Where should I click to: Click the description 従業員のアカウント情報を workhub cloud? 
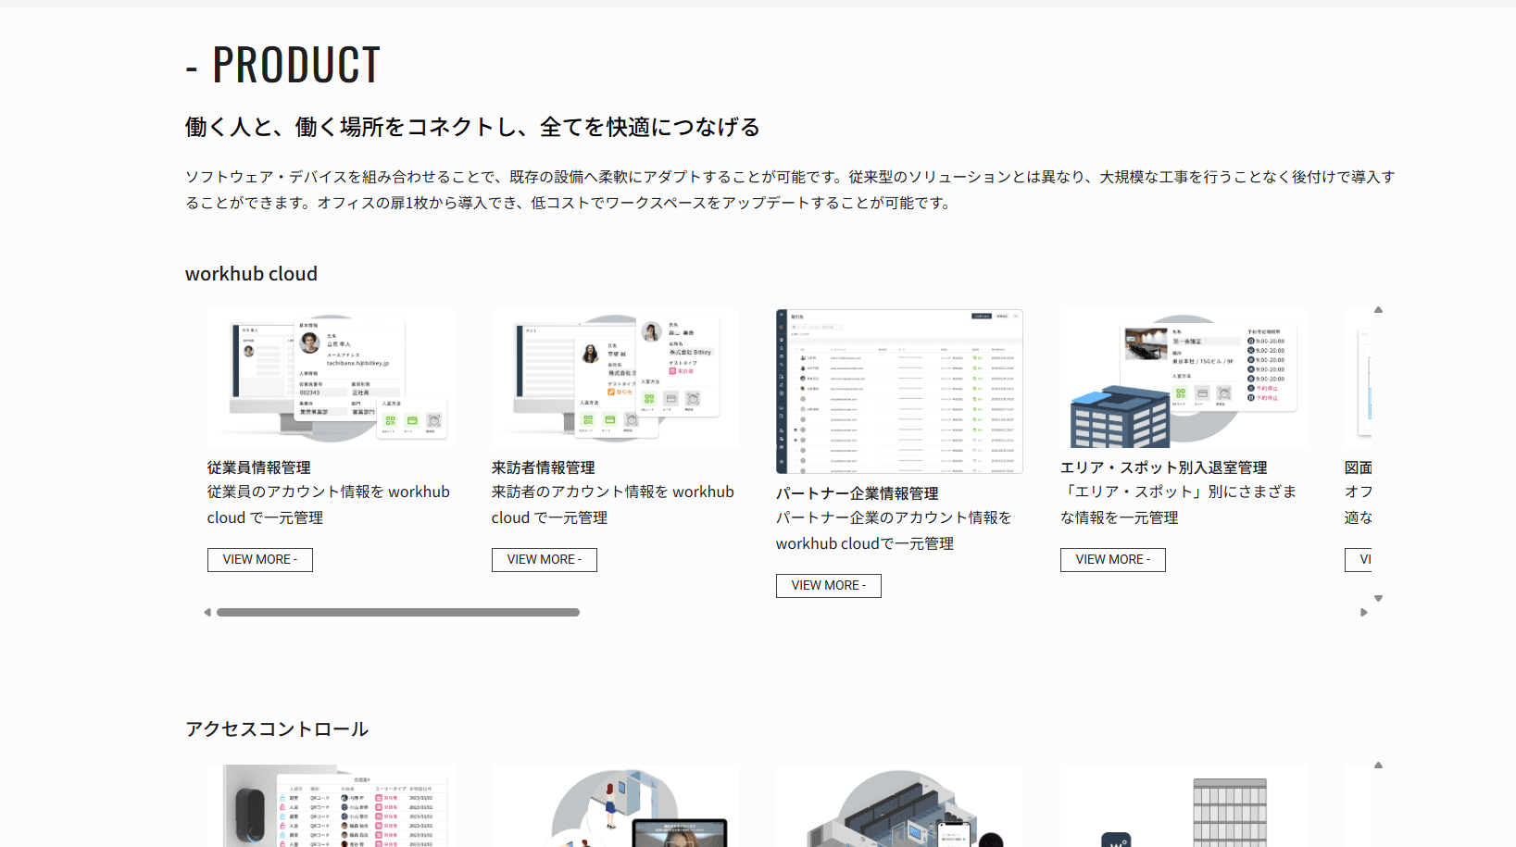(x=329, y=504)
